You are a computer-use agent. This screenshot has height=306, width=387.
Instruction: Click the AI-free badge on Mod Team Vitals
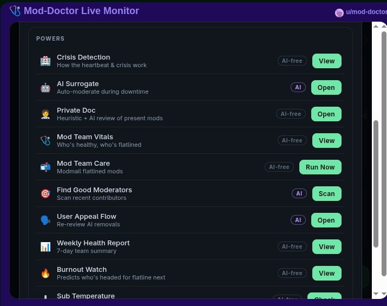pos(292,140)
